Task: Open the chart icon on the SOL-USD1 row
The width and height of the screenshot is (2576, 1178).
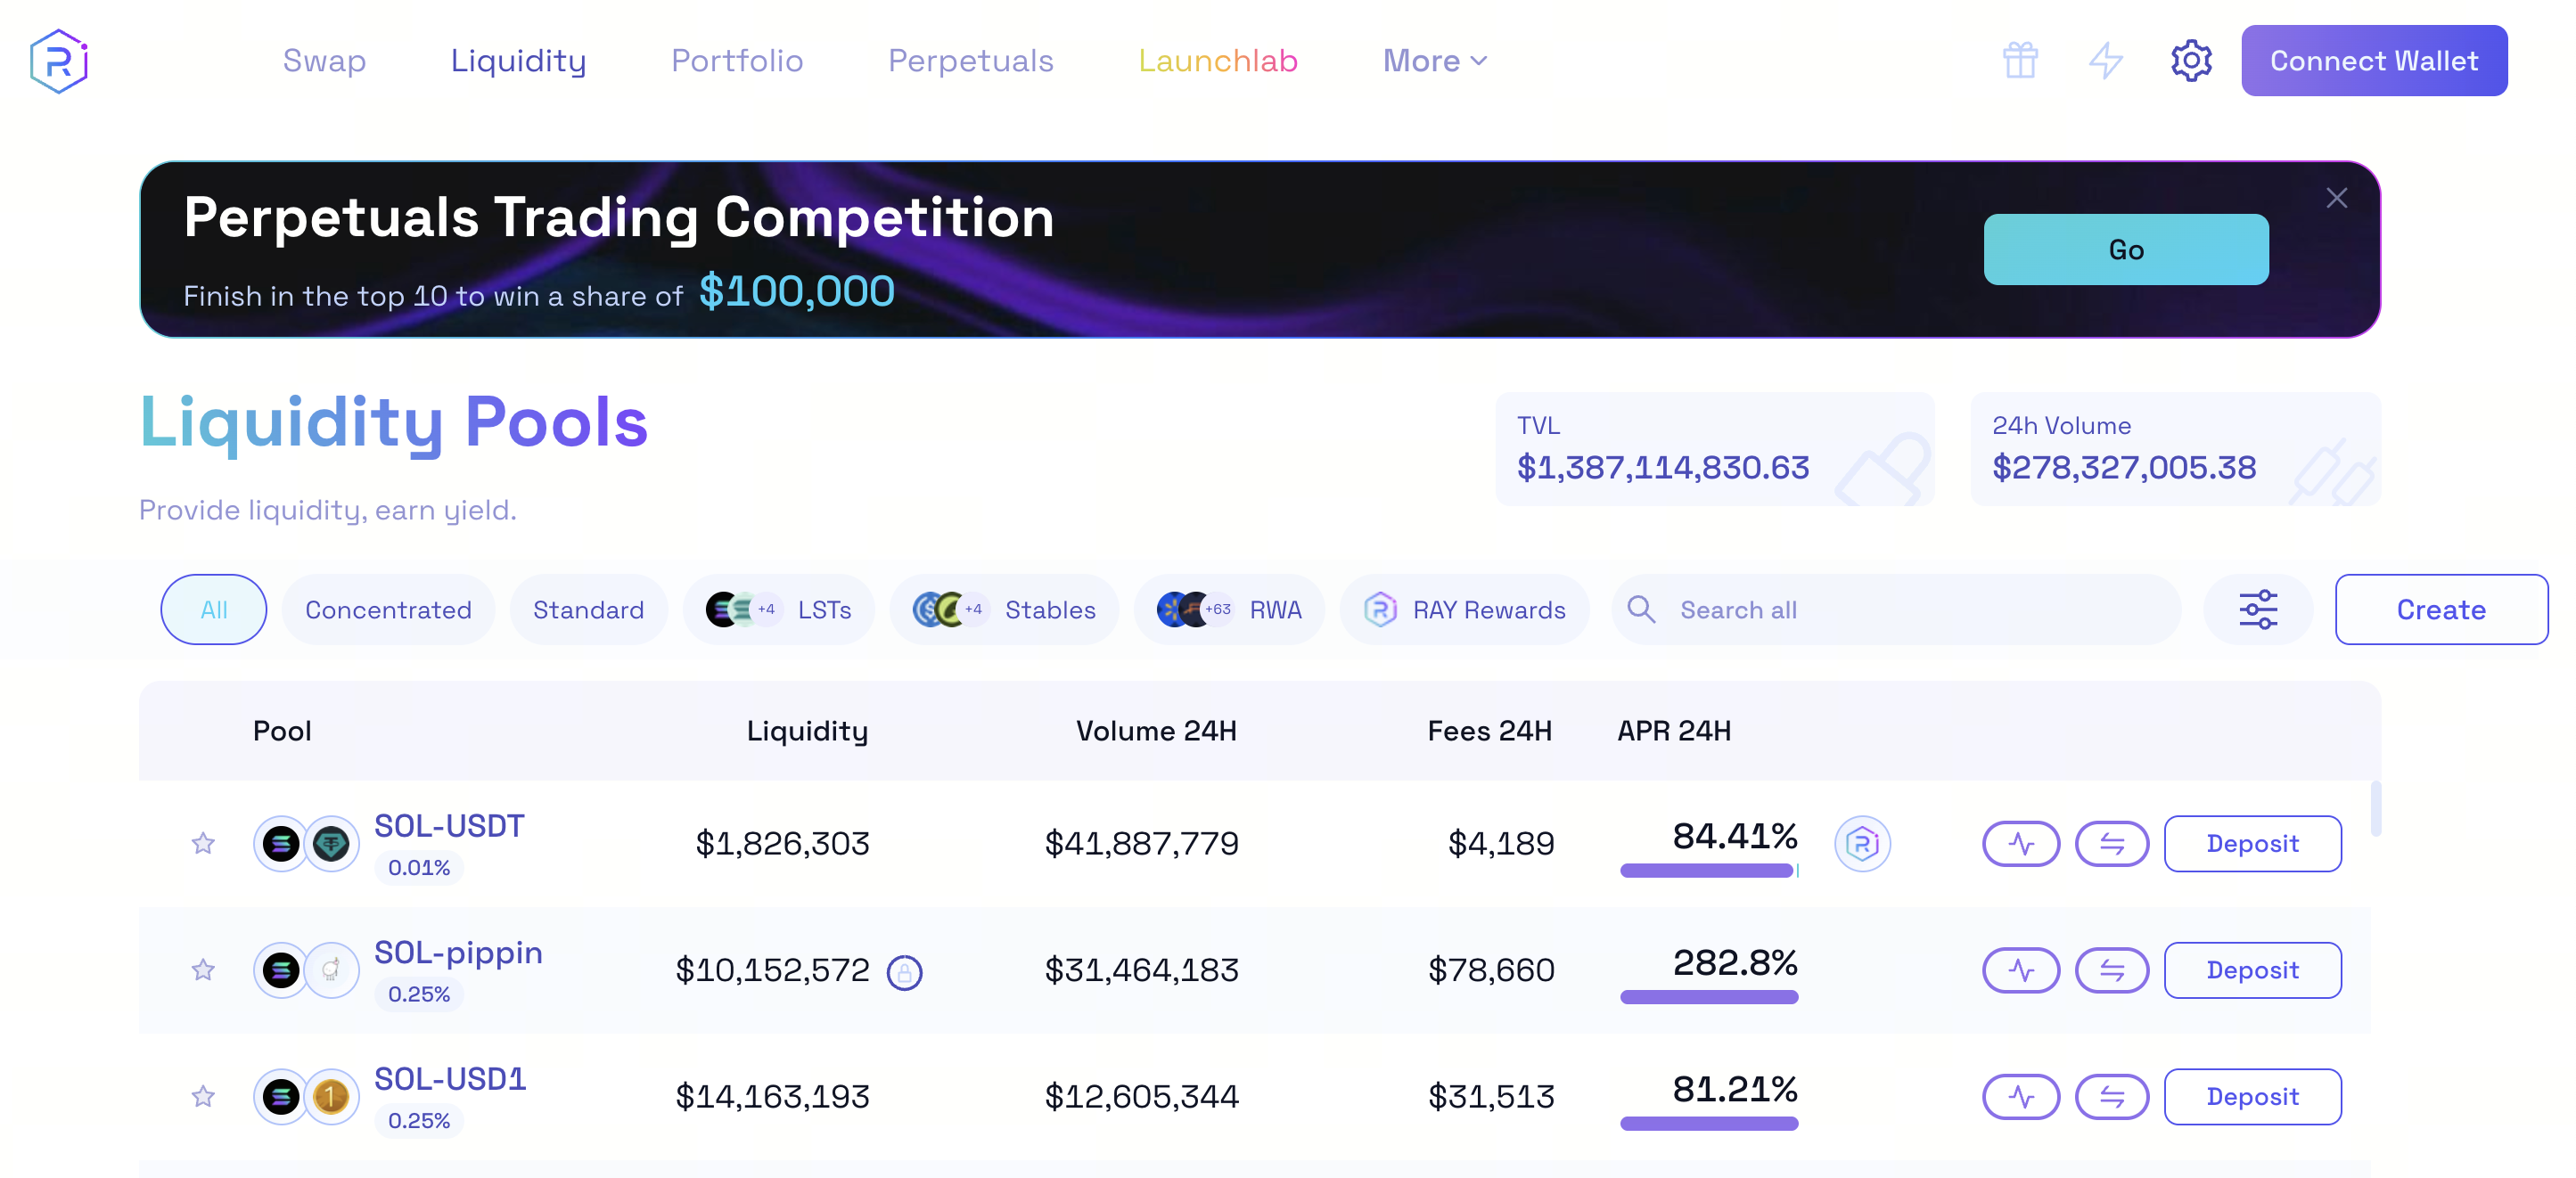Action: (x=2020, y=1096)
